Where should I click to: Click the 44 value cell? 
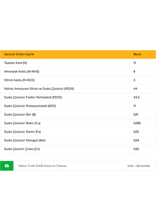click(x=143, y=89)
